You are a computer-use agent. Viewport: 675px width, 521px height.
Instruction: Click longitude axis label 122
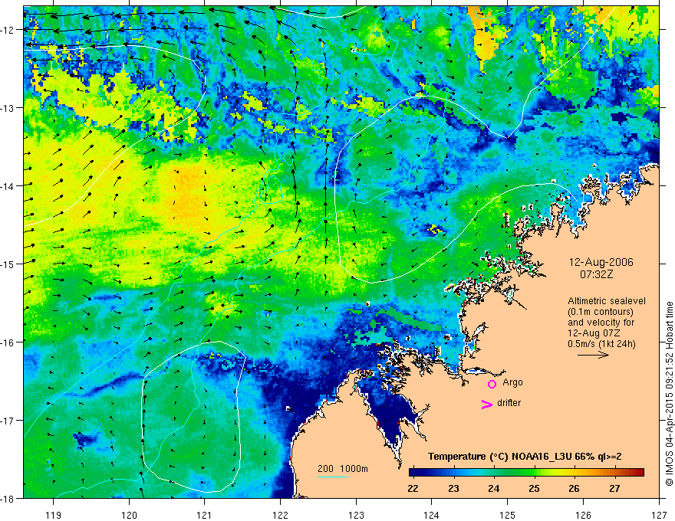click(x=280, y=515)
